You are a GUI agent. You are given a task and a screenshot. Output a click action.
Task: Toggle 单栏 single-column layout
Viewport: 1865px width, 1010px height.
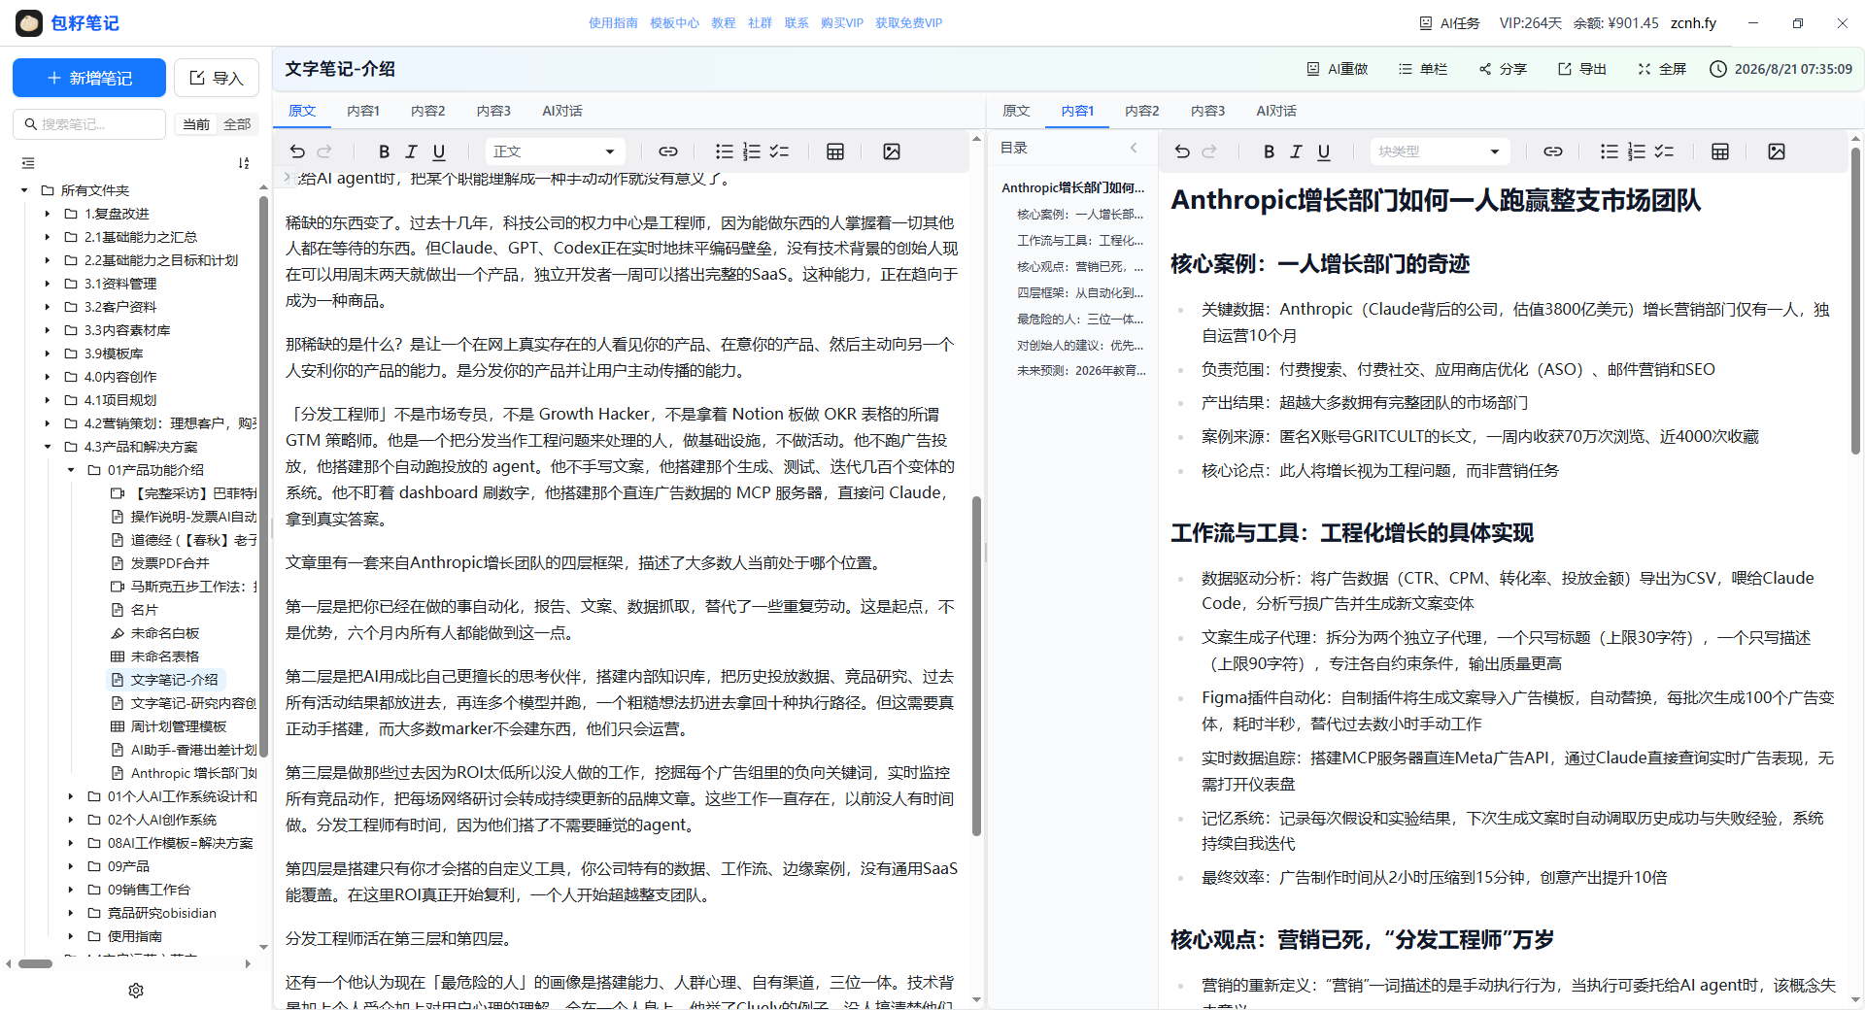click(x=1423, y=69)
